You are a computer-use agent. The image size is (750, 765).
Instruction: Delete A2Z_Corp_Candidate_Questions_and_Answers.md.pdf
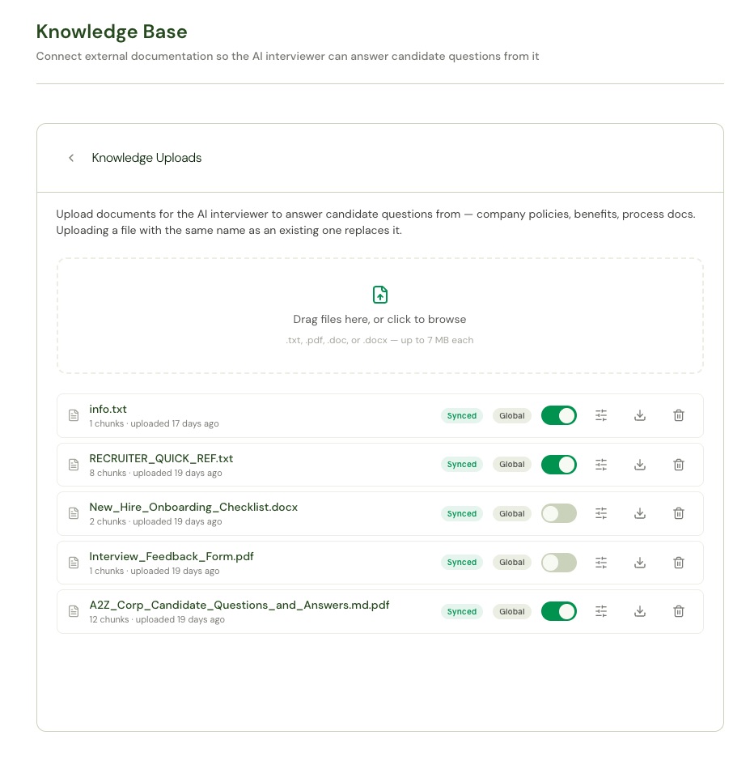[678, 611]
